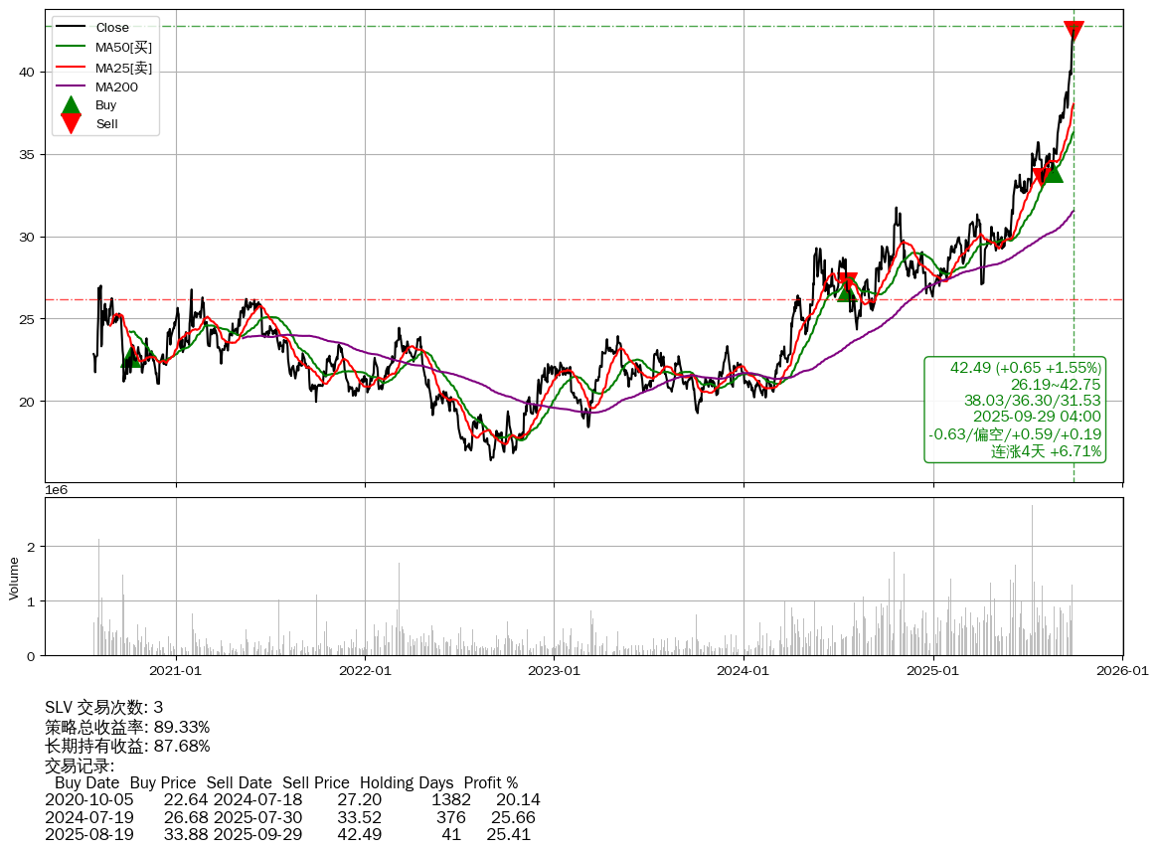Click the 长期持有收益: 87.68% text
This screenshot has height=852, width=1159.
[x=127, y=746]
